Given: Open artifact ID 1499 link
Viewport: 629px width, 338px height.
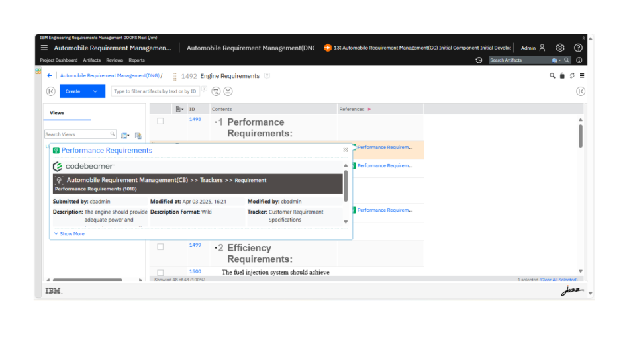Looking at the screenshot, I should coord(195,245).
